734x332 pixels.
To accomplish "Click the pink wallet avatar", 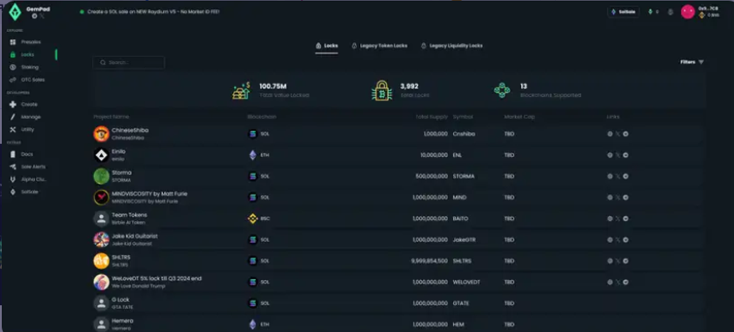I will click(x=688, y=12).
